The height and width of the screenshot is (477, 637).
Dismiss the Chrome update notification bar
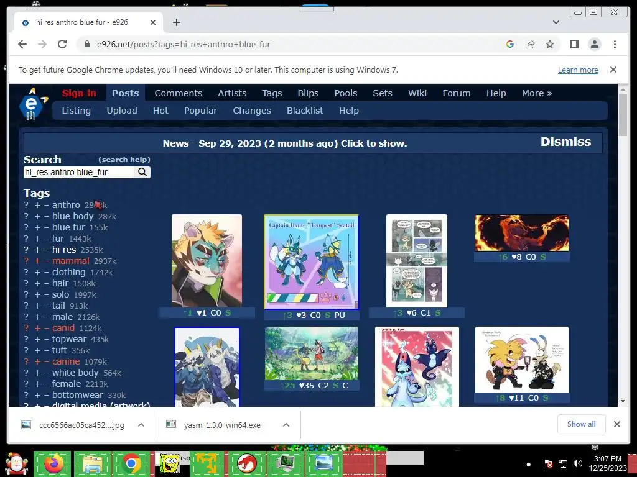[613, 70]
